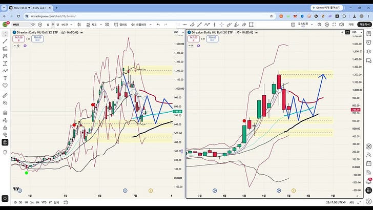373x210 pixels.
Task: Select the 3M date range
Action: tap(32, 202)
